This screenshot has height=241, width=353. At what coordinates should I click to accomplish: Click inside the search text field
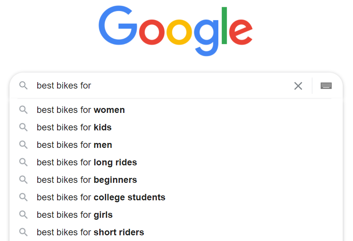171,86
